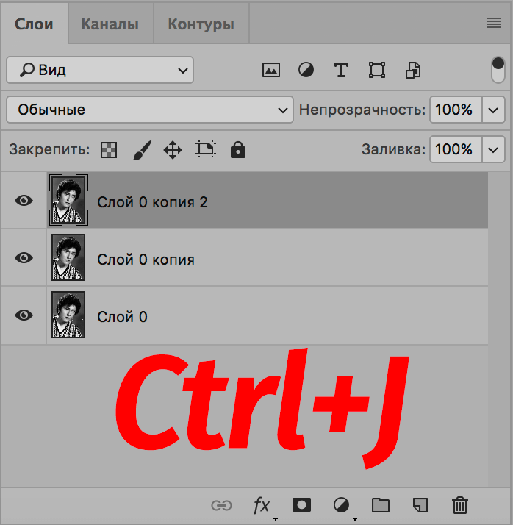Filter layers by pixel layers icon
Screen dimensions: 513x525
[x=271, y=70]
